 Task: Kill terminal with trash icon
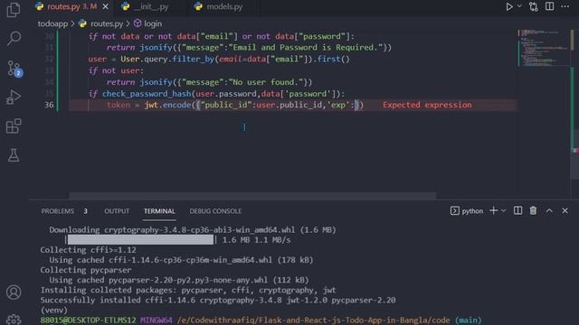click(x=533, y=210)
